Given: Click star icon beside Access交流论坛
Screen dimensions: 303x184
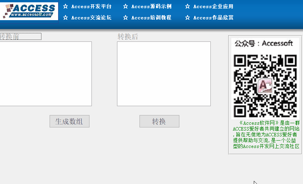Looking at the screenshot, I should point(65,17).
